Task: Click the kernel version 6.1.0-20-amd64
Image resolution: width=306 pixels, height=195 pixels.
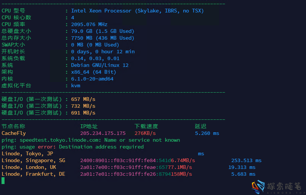Action: [x=92, y=79]
